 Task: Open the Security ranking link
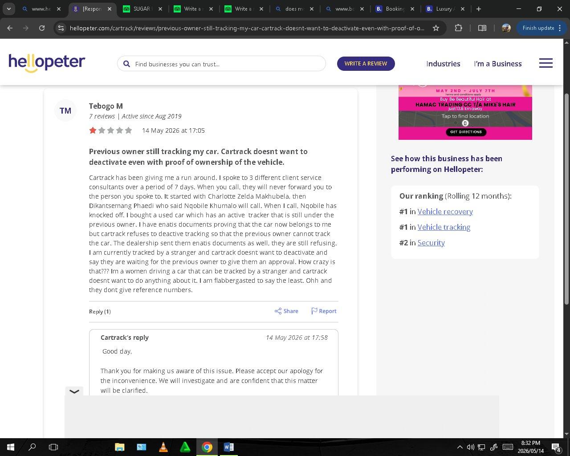[431, 243]
